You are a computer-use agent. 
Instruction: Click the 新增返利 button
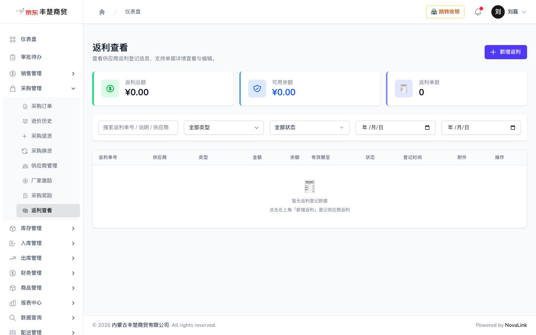tap(505, 52)
